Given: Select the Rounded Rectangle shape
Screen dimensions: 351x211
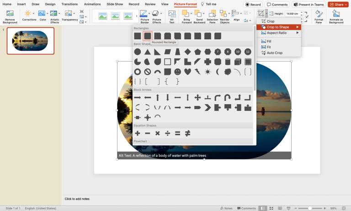Looking at the screenshot, I should 148,36.
